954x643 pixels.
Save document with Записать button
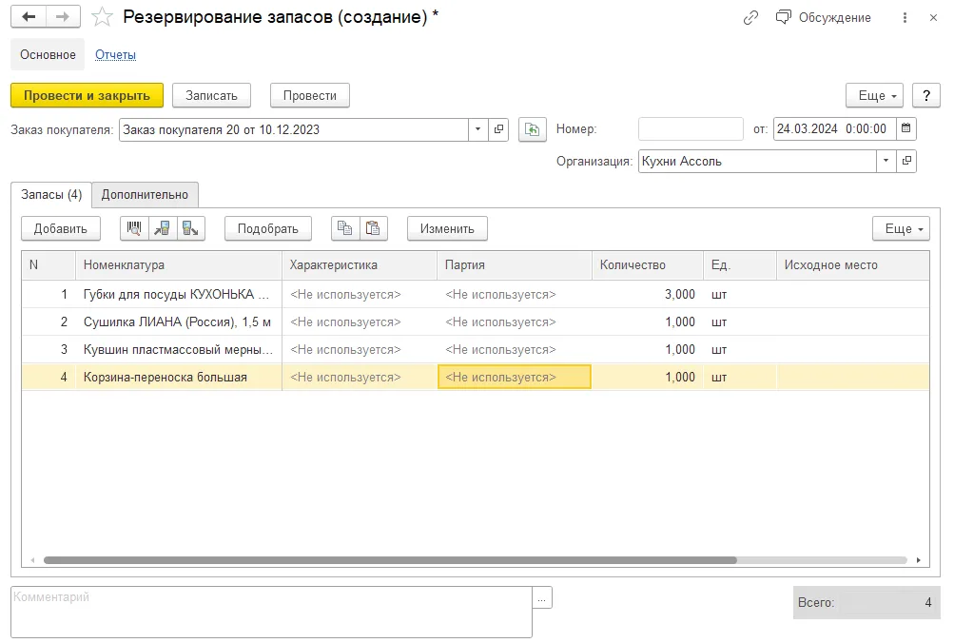211,95
